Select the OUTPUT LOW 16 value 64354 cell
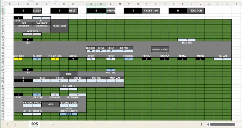This screenshot has height=128, width=242. point(68,114)
